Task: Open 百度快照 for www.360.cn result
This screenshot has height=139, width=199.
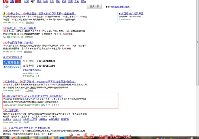Action: pos(30,23)
